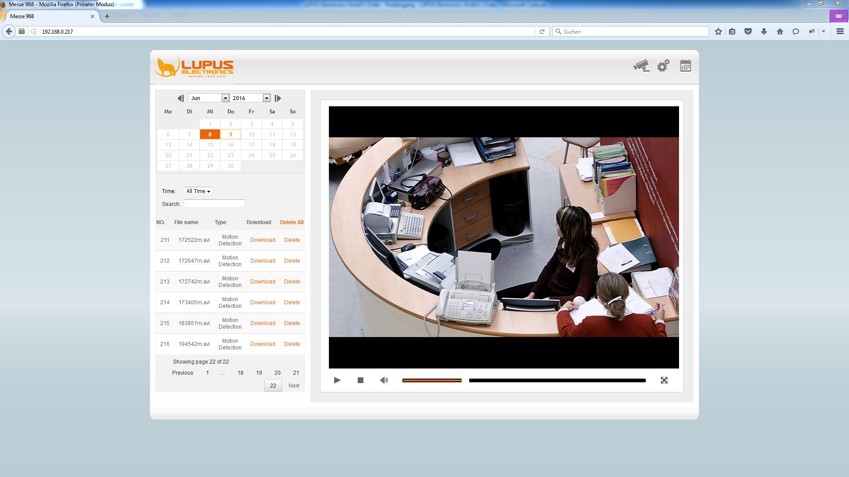The width and height of the screenshot is (849, 477).
Task: Seek using the video progress bar
Action: tap(557, 380)
